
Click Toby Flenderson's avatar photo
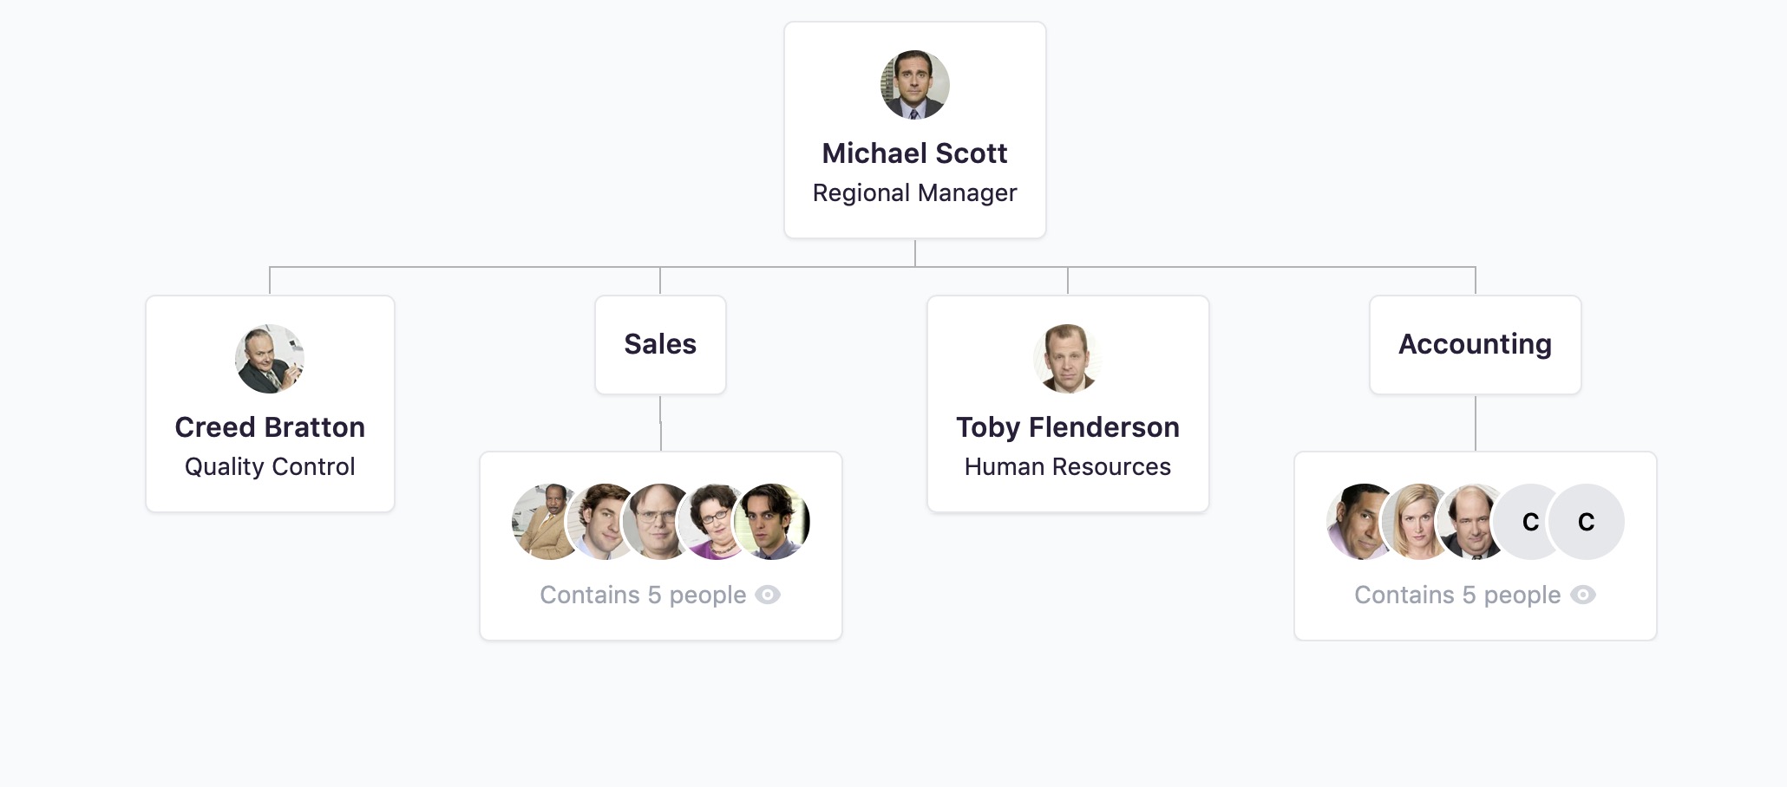tap(1067, 359)
